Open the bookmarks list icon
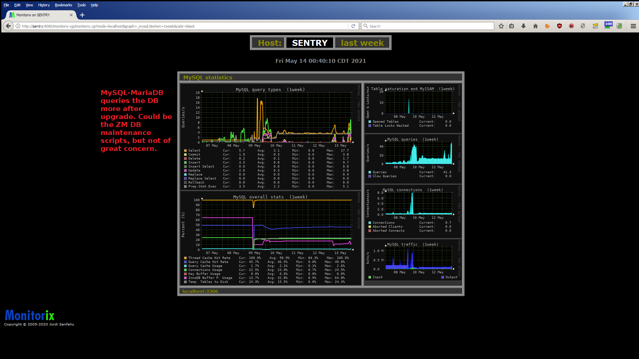This screenshot has width=639, height=359. click(512, 26)
